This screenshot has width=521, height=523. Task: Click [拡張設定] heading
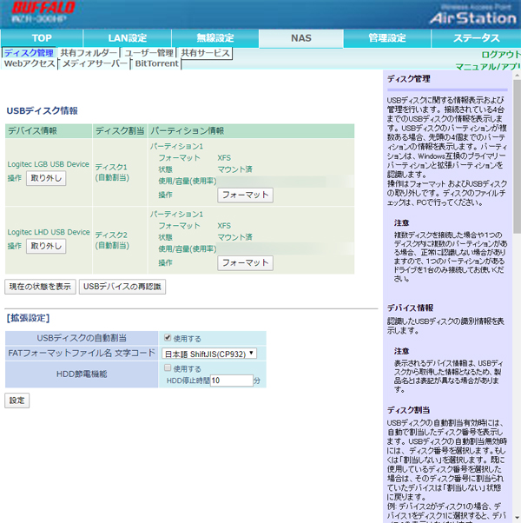29,318
